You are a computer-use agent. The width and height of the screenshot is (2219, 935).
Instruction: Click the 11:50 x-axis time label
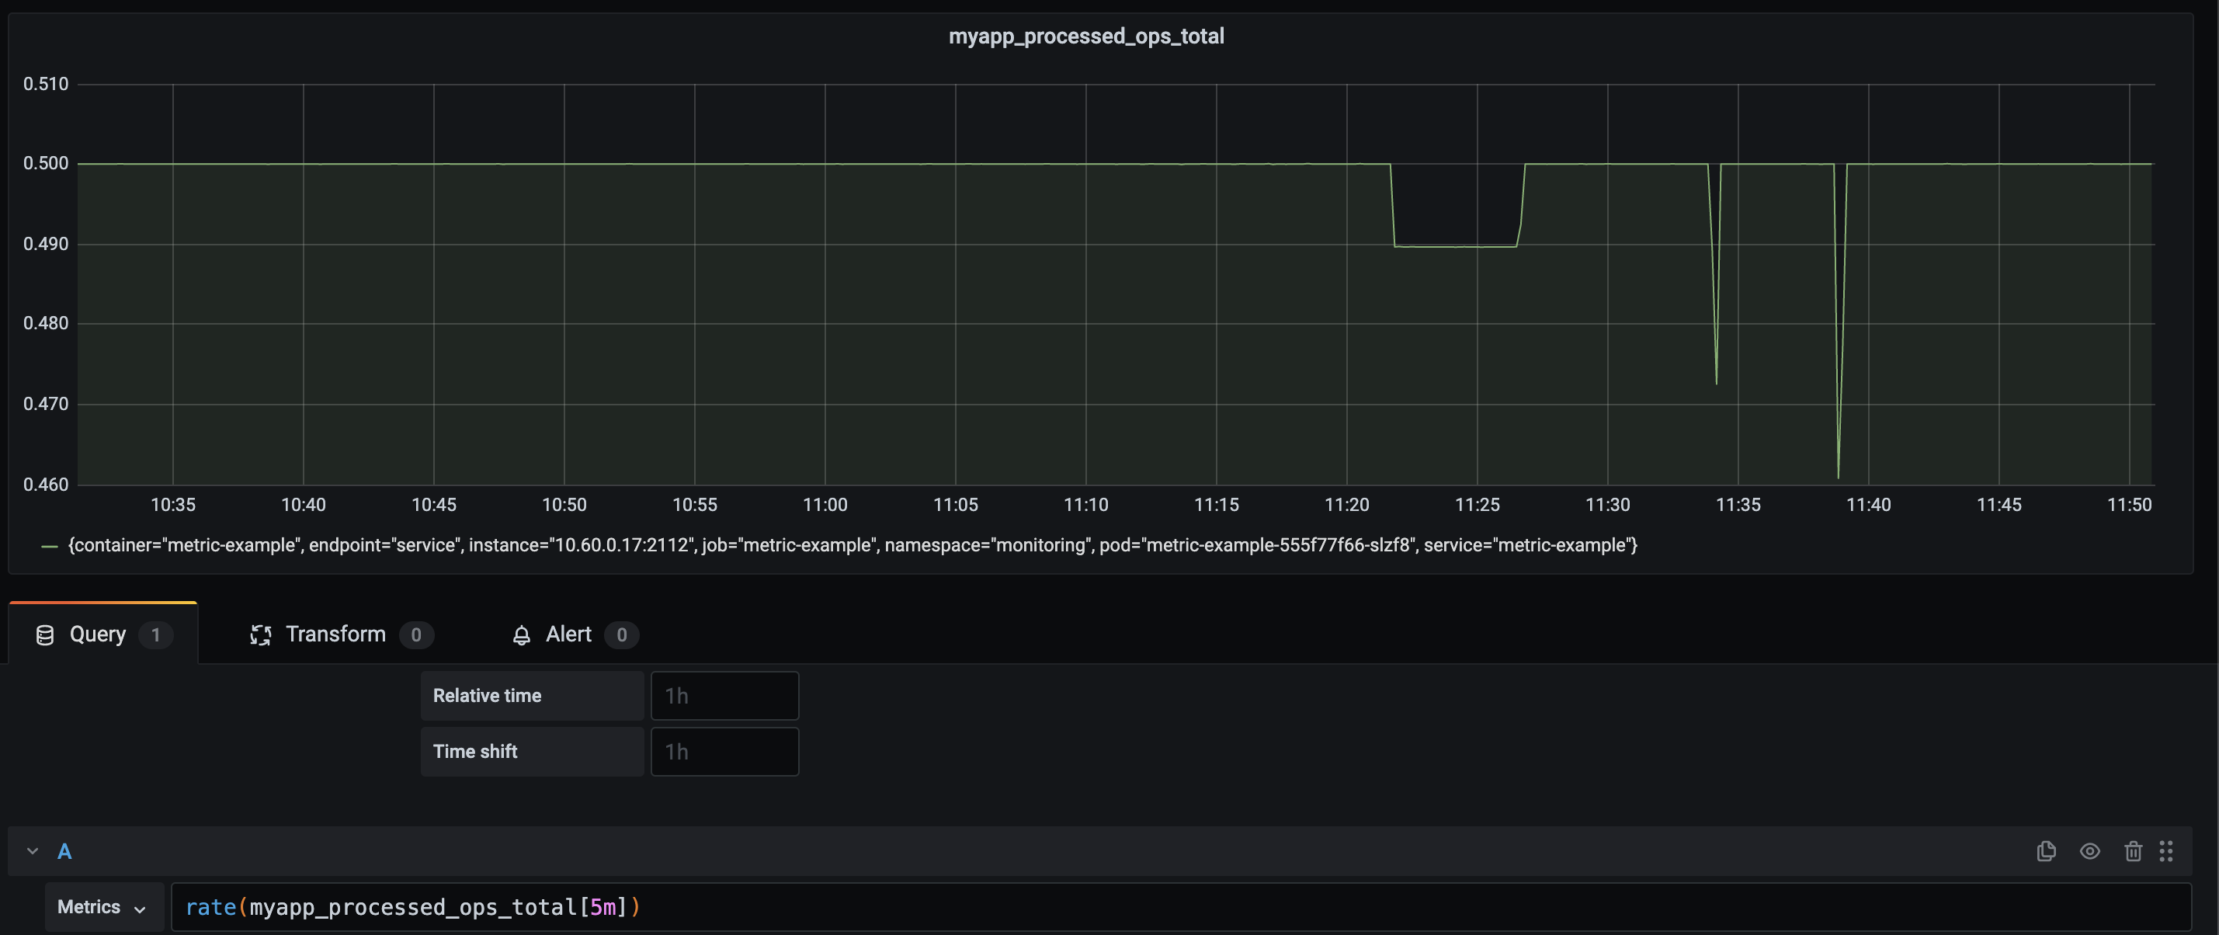(x=2130, y=505)
